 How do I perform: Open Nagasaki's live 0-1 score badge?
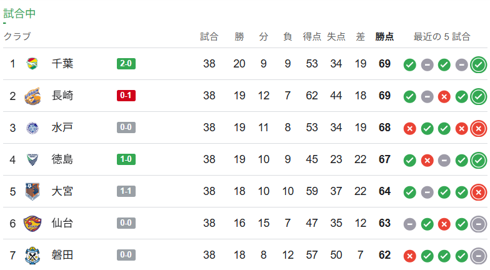tap(126, 96)
